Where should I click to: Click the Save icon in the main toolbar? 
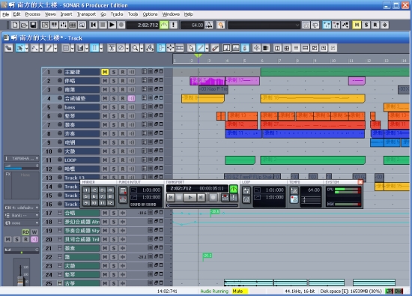(33, 25)
